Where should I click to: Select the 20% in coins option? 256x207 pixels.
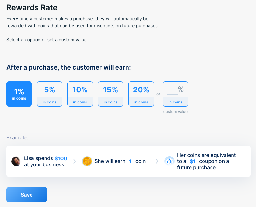pos(141,94)
